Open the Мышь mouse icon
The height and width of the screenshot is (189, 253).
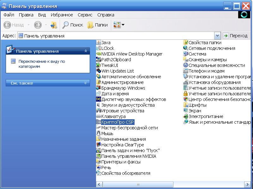99,133
